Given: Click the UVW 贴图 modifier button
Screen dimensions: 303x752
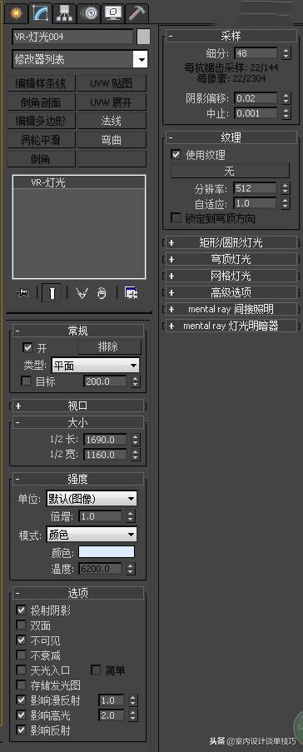Looking at the screenshot, I should [x=112, y=83].
